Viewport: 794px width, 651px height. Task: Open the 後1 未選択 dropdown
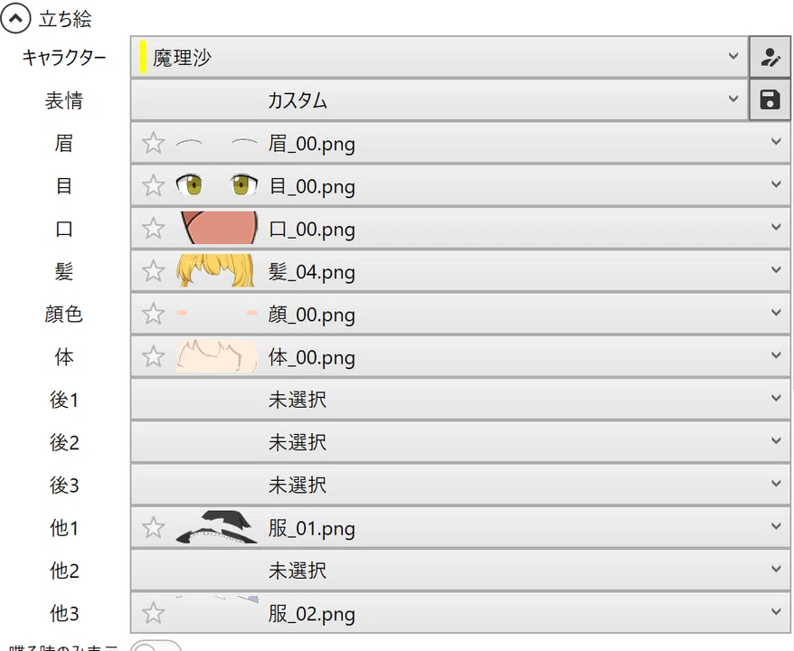(x=460, y=400)
